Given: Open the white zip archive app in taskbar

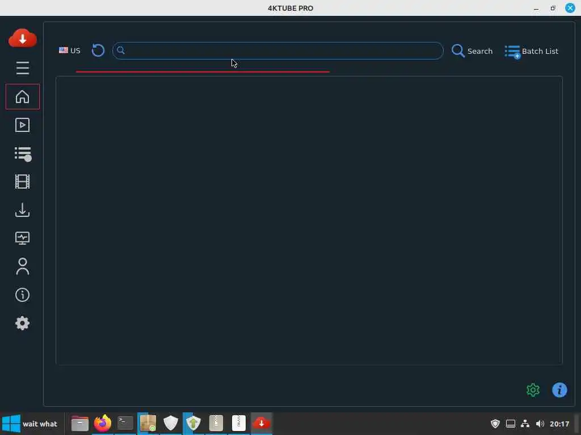Looking at the screenshot, I should (x=239, y=423).
